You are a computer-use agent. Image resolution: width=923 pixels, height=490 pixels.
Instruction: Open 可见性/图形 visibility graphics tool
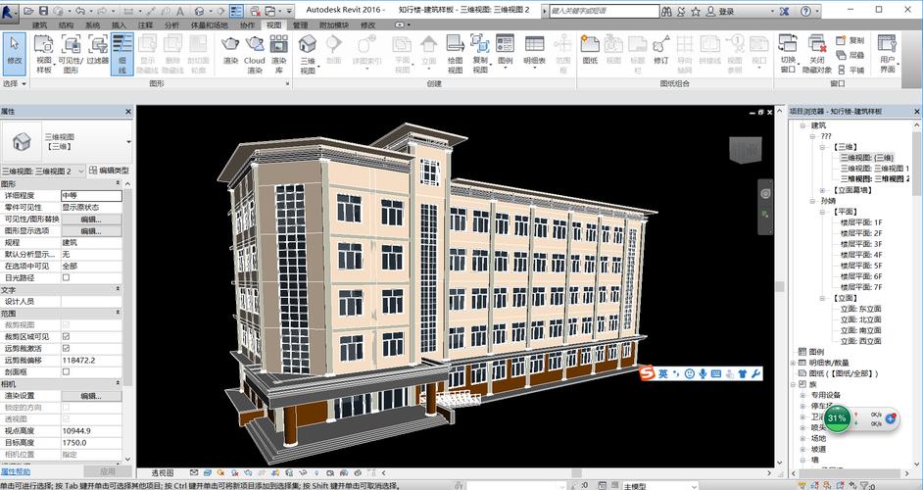point(71,54)
